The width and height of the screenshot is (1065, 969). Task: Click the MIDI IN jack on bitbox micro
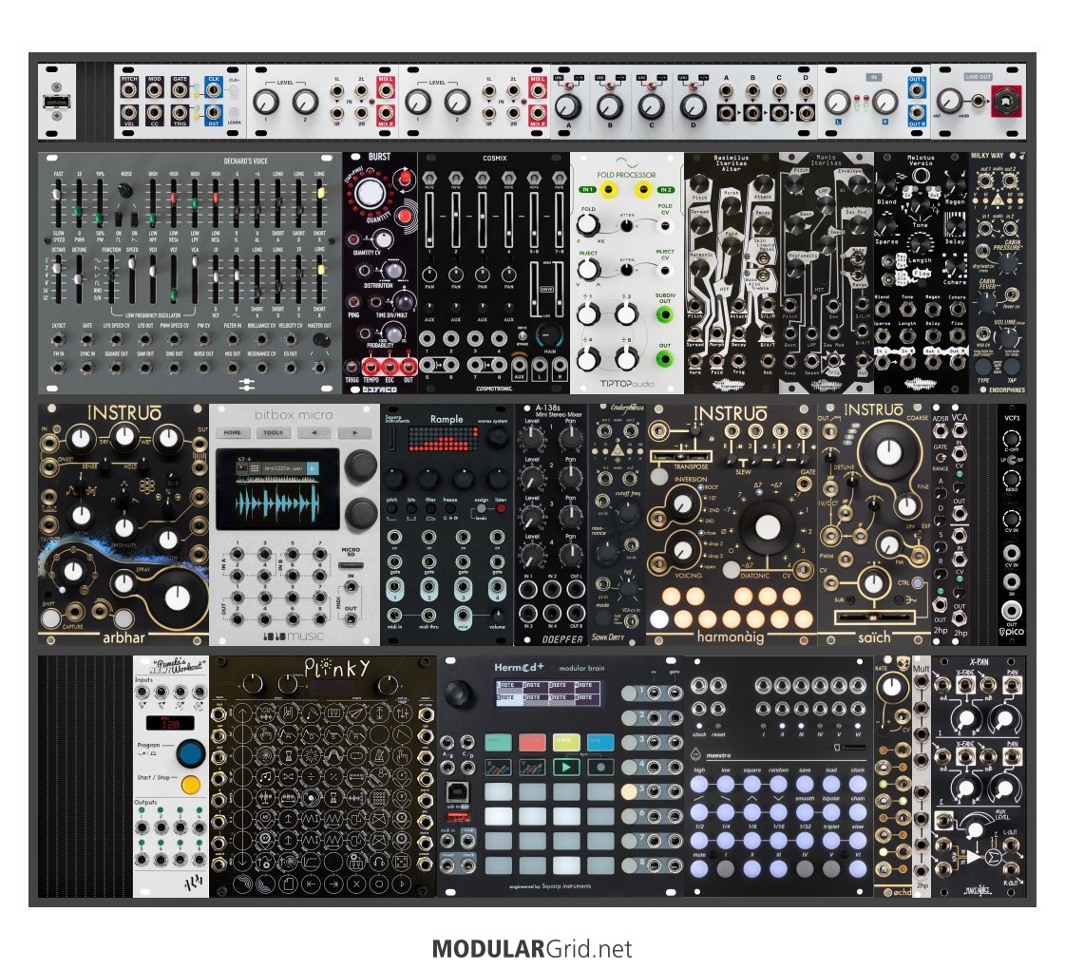tap(351, 587)
